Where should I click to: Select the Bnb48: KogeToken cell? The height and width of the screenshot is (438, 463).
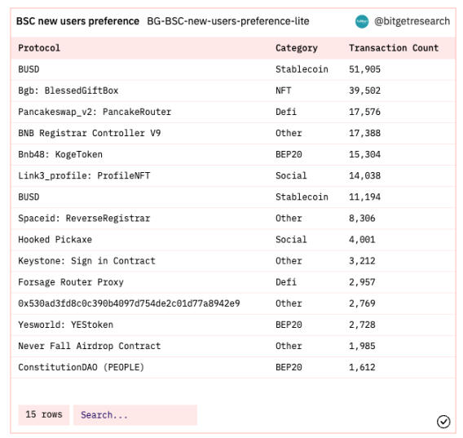60,154
